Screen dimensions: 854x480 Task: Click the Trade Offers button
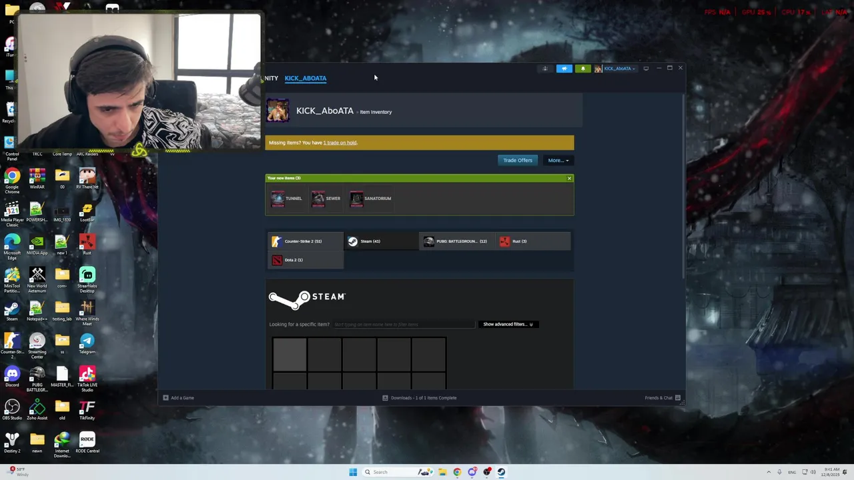coord(518,160)
